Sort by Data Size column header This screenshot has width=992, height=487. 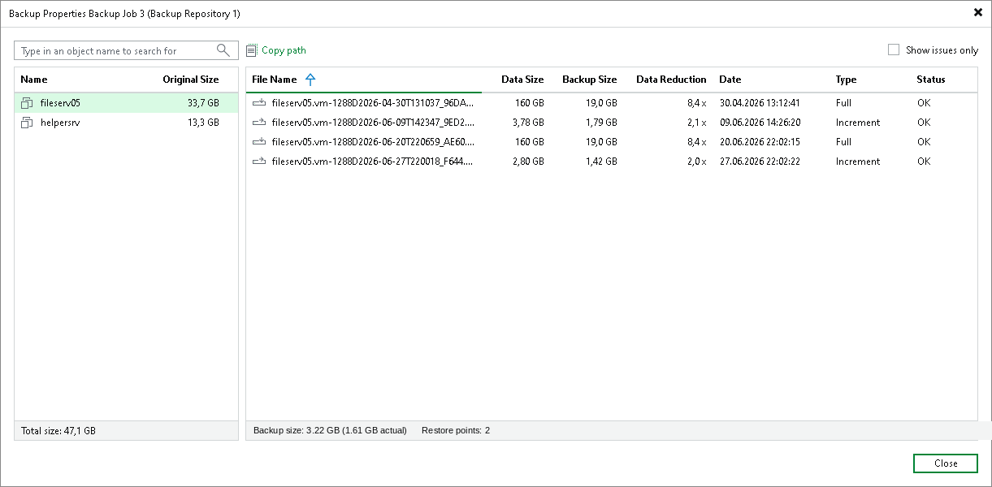(522, 80)
